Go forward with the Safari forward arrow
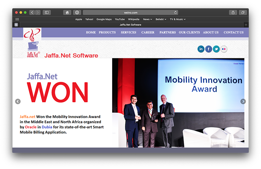The height and width of the screenshot is (169, 261). click(38, 12)
